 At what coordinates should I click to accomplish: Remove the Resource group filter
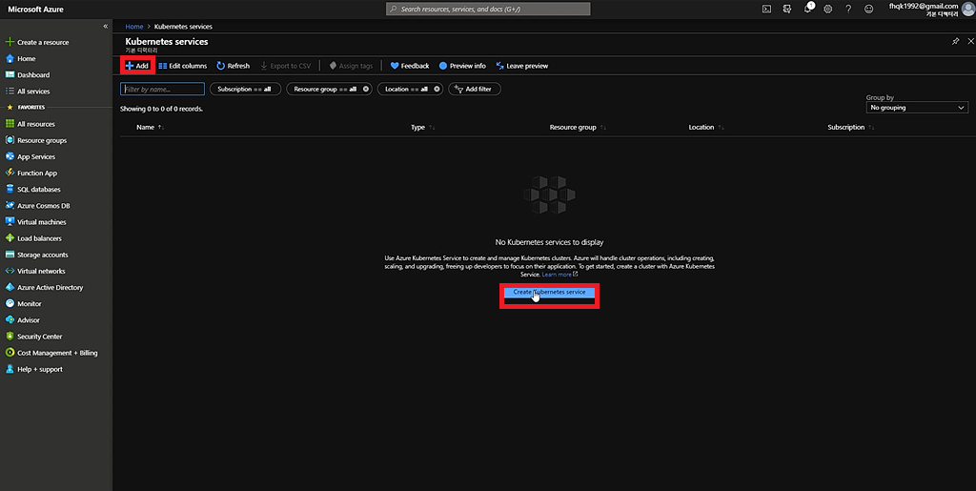[366, 89]
